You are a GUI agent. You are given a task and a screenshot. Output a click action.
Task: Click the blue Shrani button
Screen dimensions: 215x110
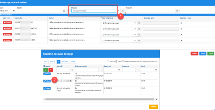pos(203,54)
